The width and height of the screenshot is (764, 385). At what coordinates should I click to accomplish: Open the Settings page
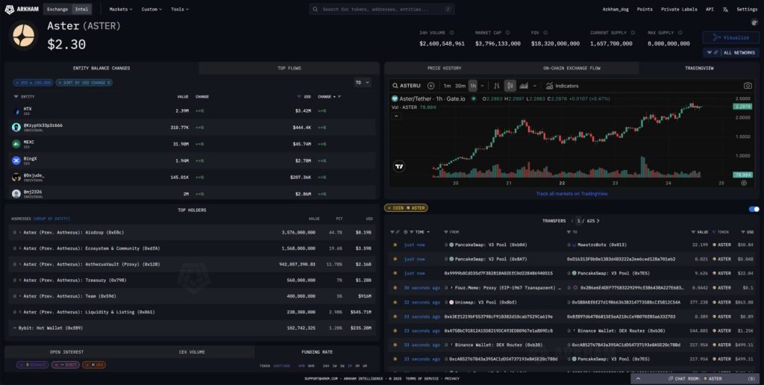coord(746,9)
